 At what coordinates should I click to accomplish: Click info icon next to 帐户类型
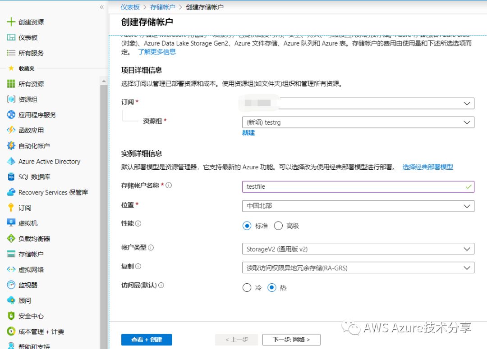point(151,247)
